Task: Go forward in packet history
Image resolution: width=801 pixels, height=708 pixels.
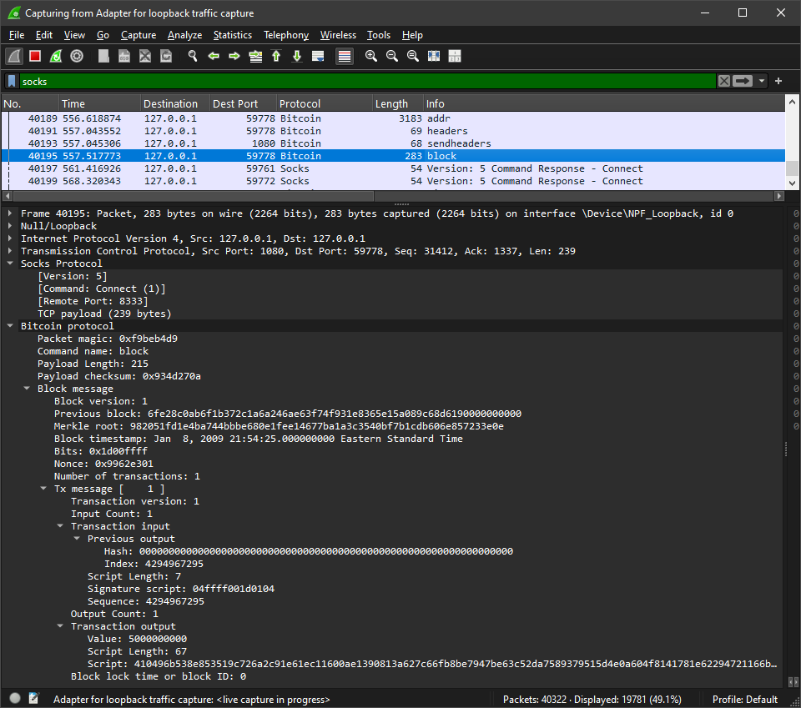Action: pos(234,56)
